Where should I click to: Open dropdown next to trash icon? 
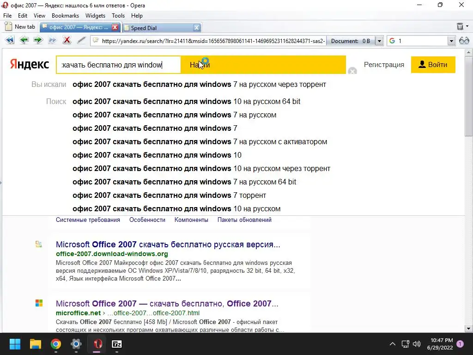click(467, 26)
